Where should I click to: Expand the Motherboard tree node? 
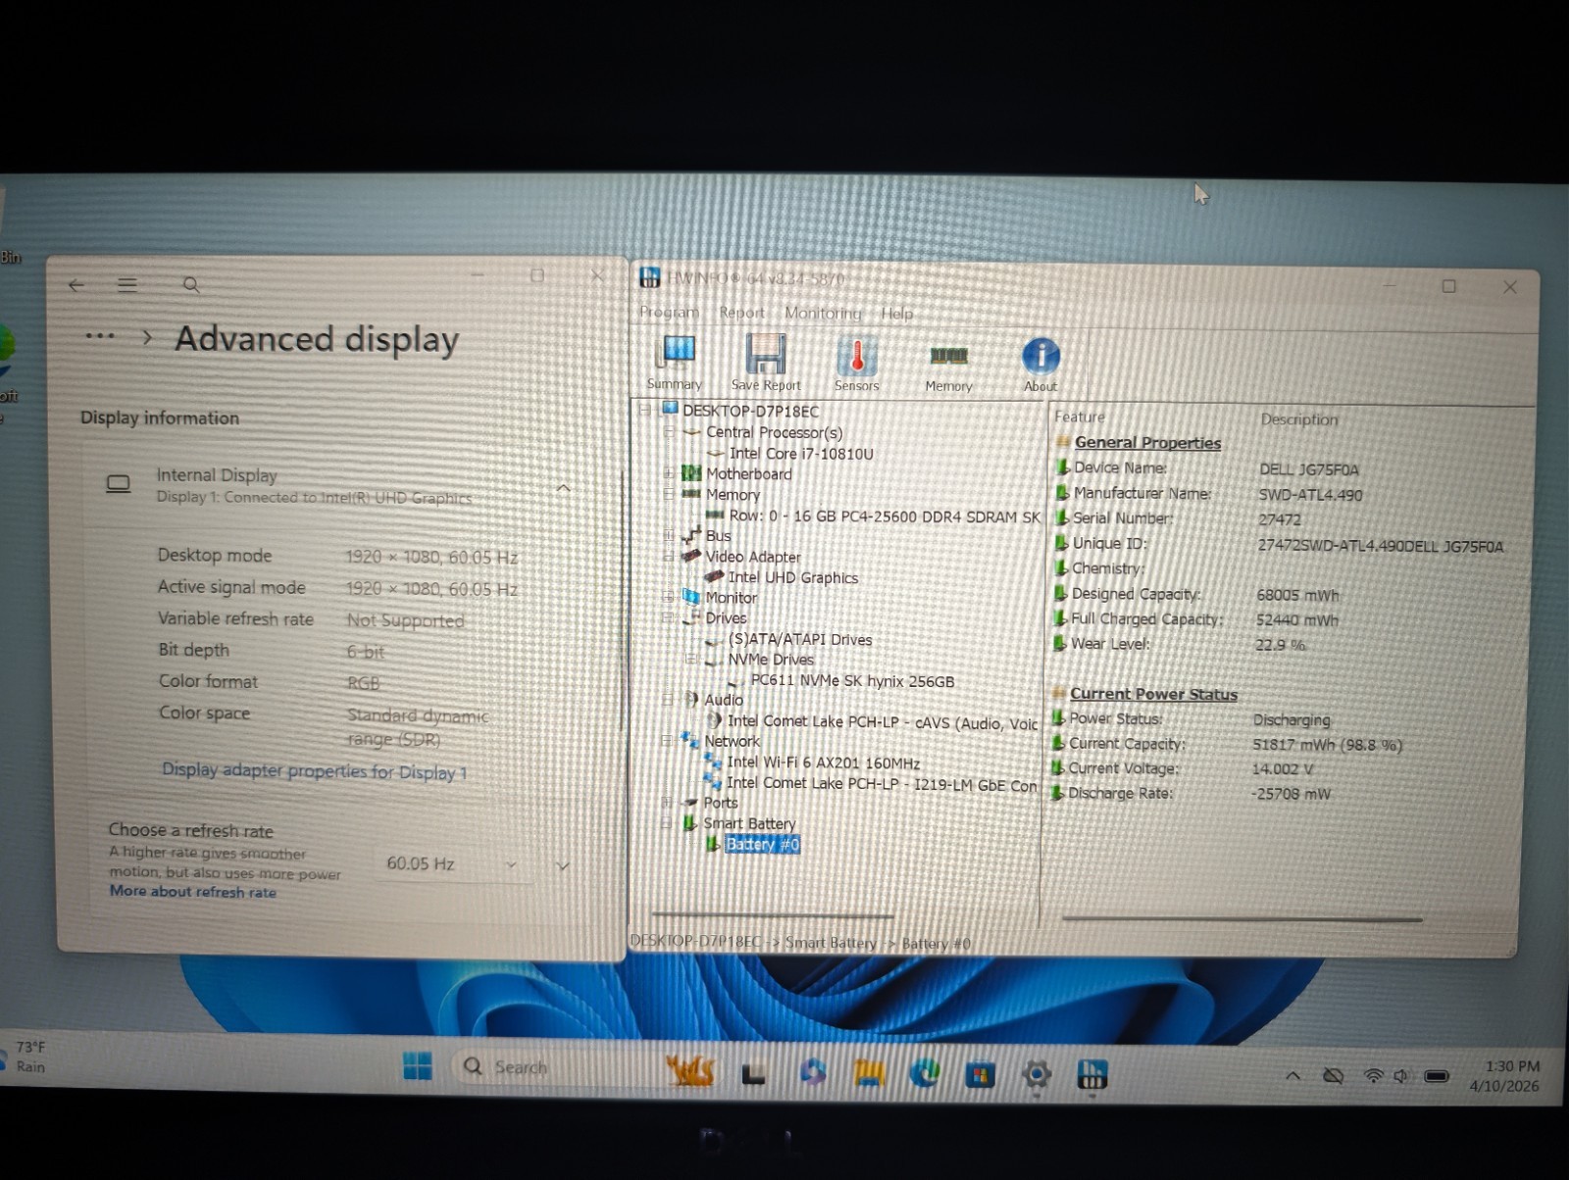click(669, 473)
